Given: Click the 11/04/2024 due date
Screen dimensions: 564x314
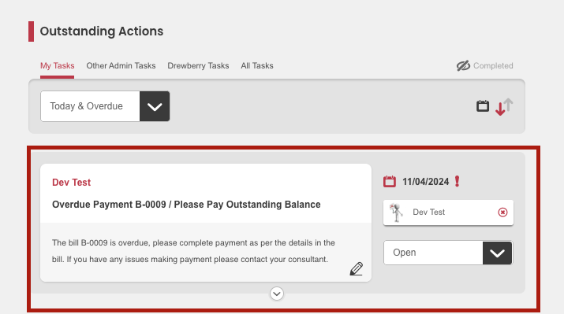Looking at the screenshot, I should [425, 182].
